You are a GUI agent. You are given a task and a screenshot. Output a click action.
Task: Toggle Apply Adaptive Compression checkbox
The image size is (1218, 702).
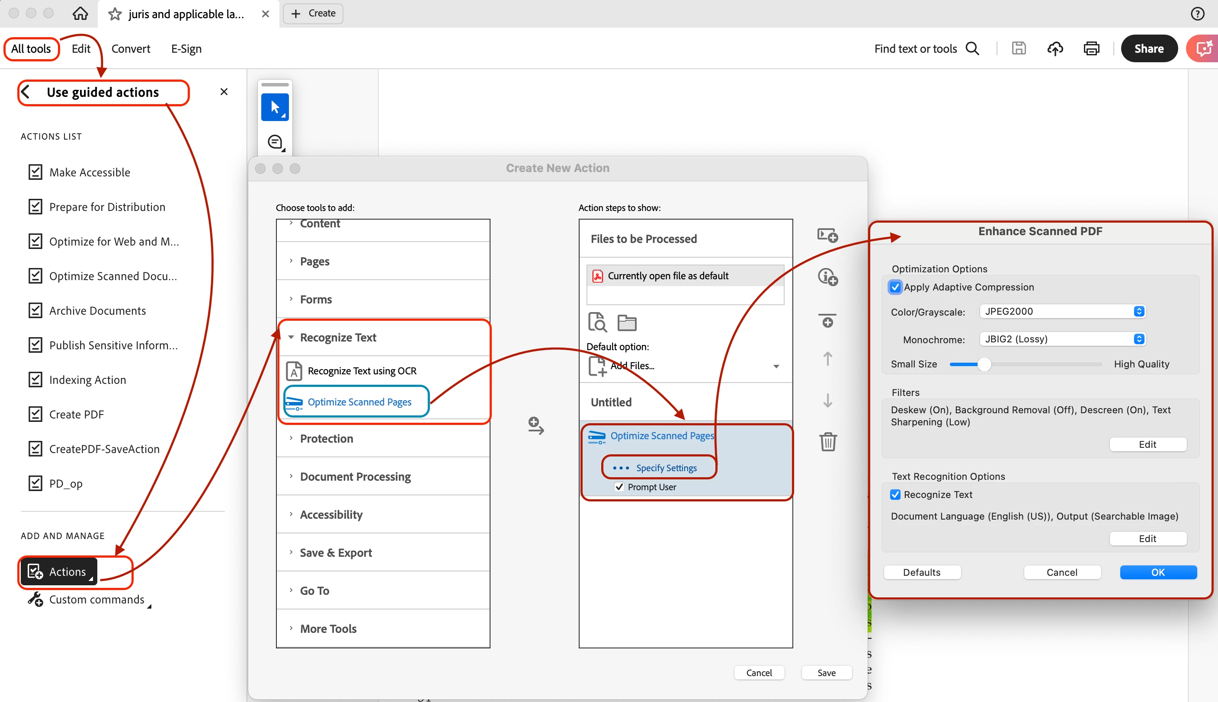pyautogui.click(x=895, y=287)
